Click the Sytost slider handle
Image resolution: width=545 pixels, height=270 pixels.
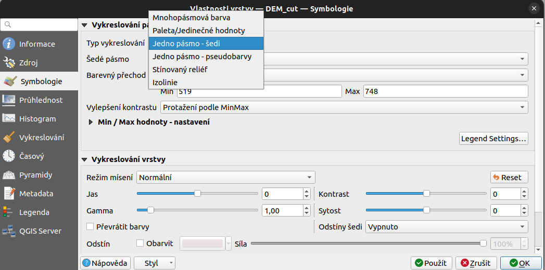pyautogui.click(x=426, y=210)
